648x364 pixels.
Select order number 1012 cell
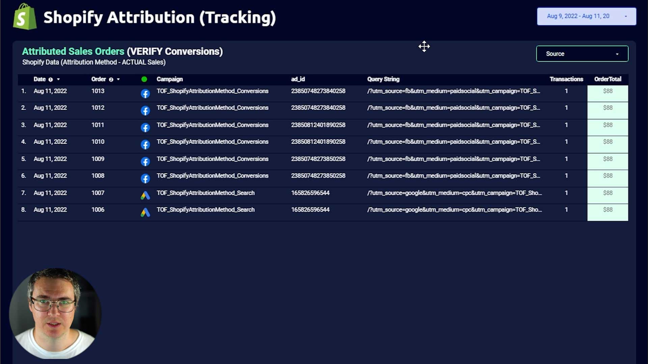coord(98,108)
